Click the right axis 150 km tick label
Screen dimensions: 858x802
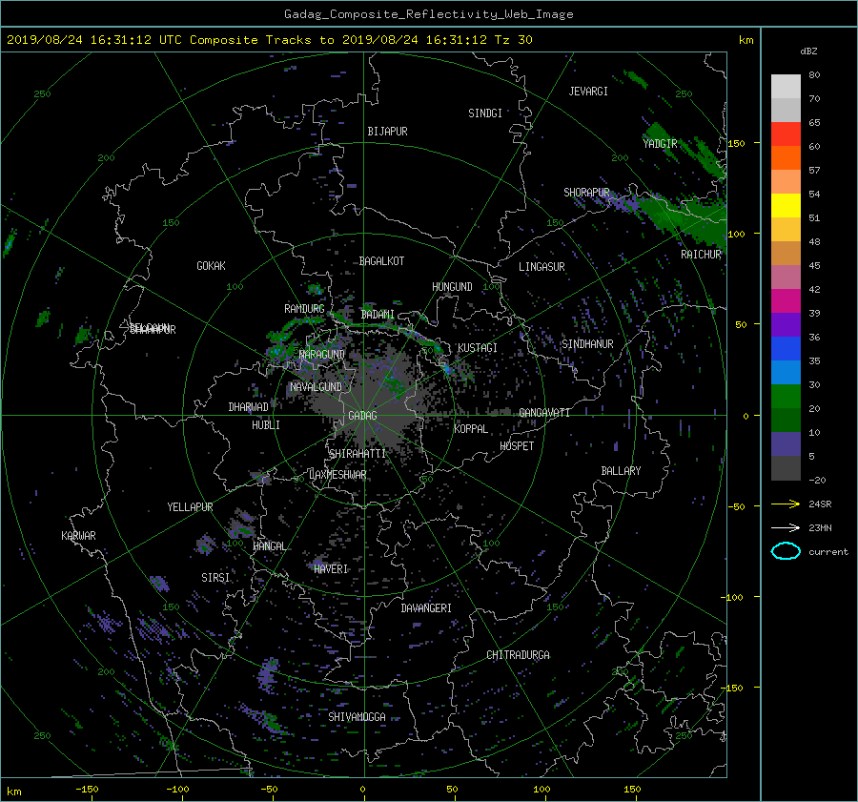[737, 143]
